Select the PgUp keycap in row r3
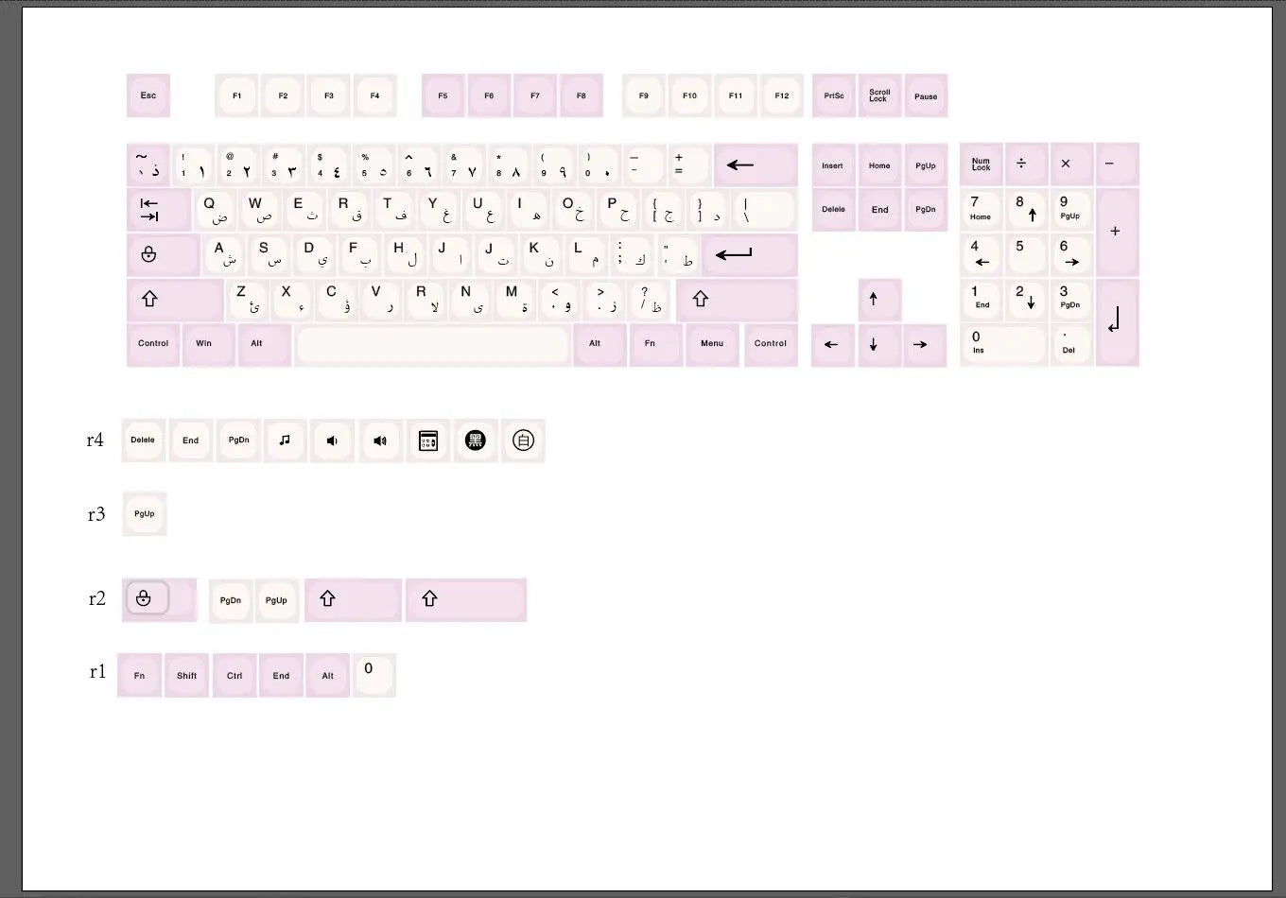Image resolution: width=1286 pixels, height=898 pixels. (x=144, y=513)
